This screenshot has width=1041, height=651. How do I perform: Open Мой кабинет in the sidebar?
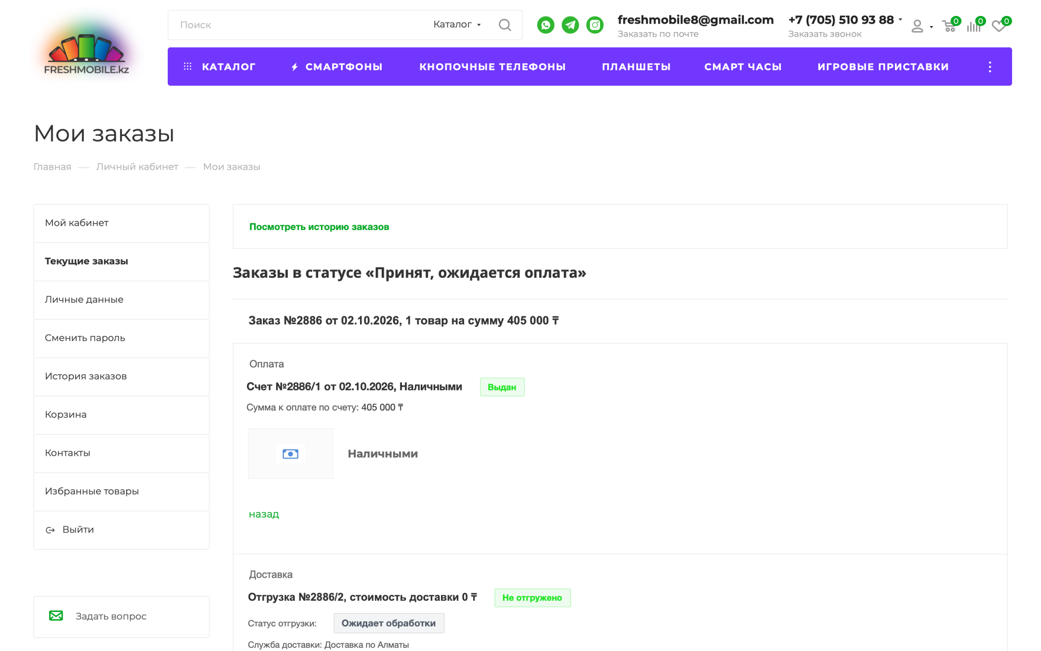coord(121,223)
